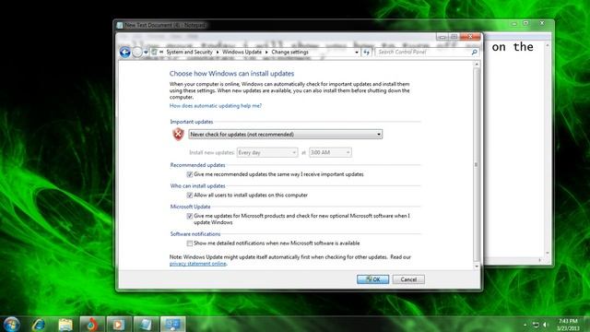Click the settings page scrollbar up arrow

coord(477,65)
